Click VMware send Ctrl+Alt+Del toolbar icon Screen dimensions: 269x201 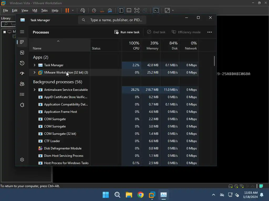83,10
